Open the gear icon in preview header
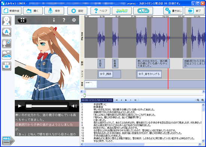The width and height of the screenshot is (206, 147). click(74, 20)
